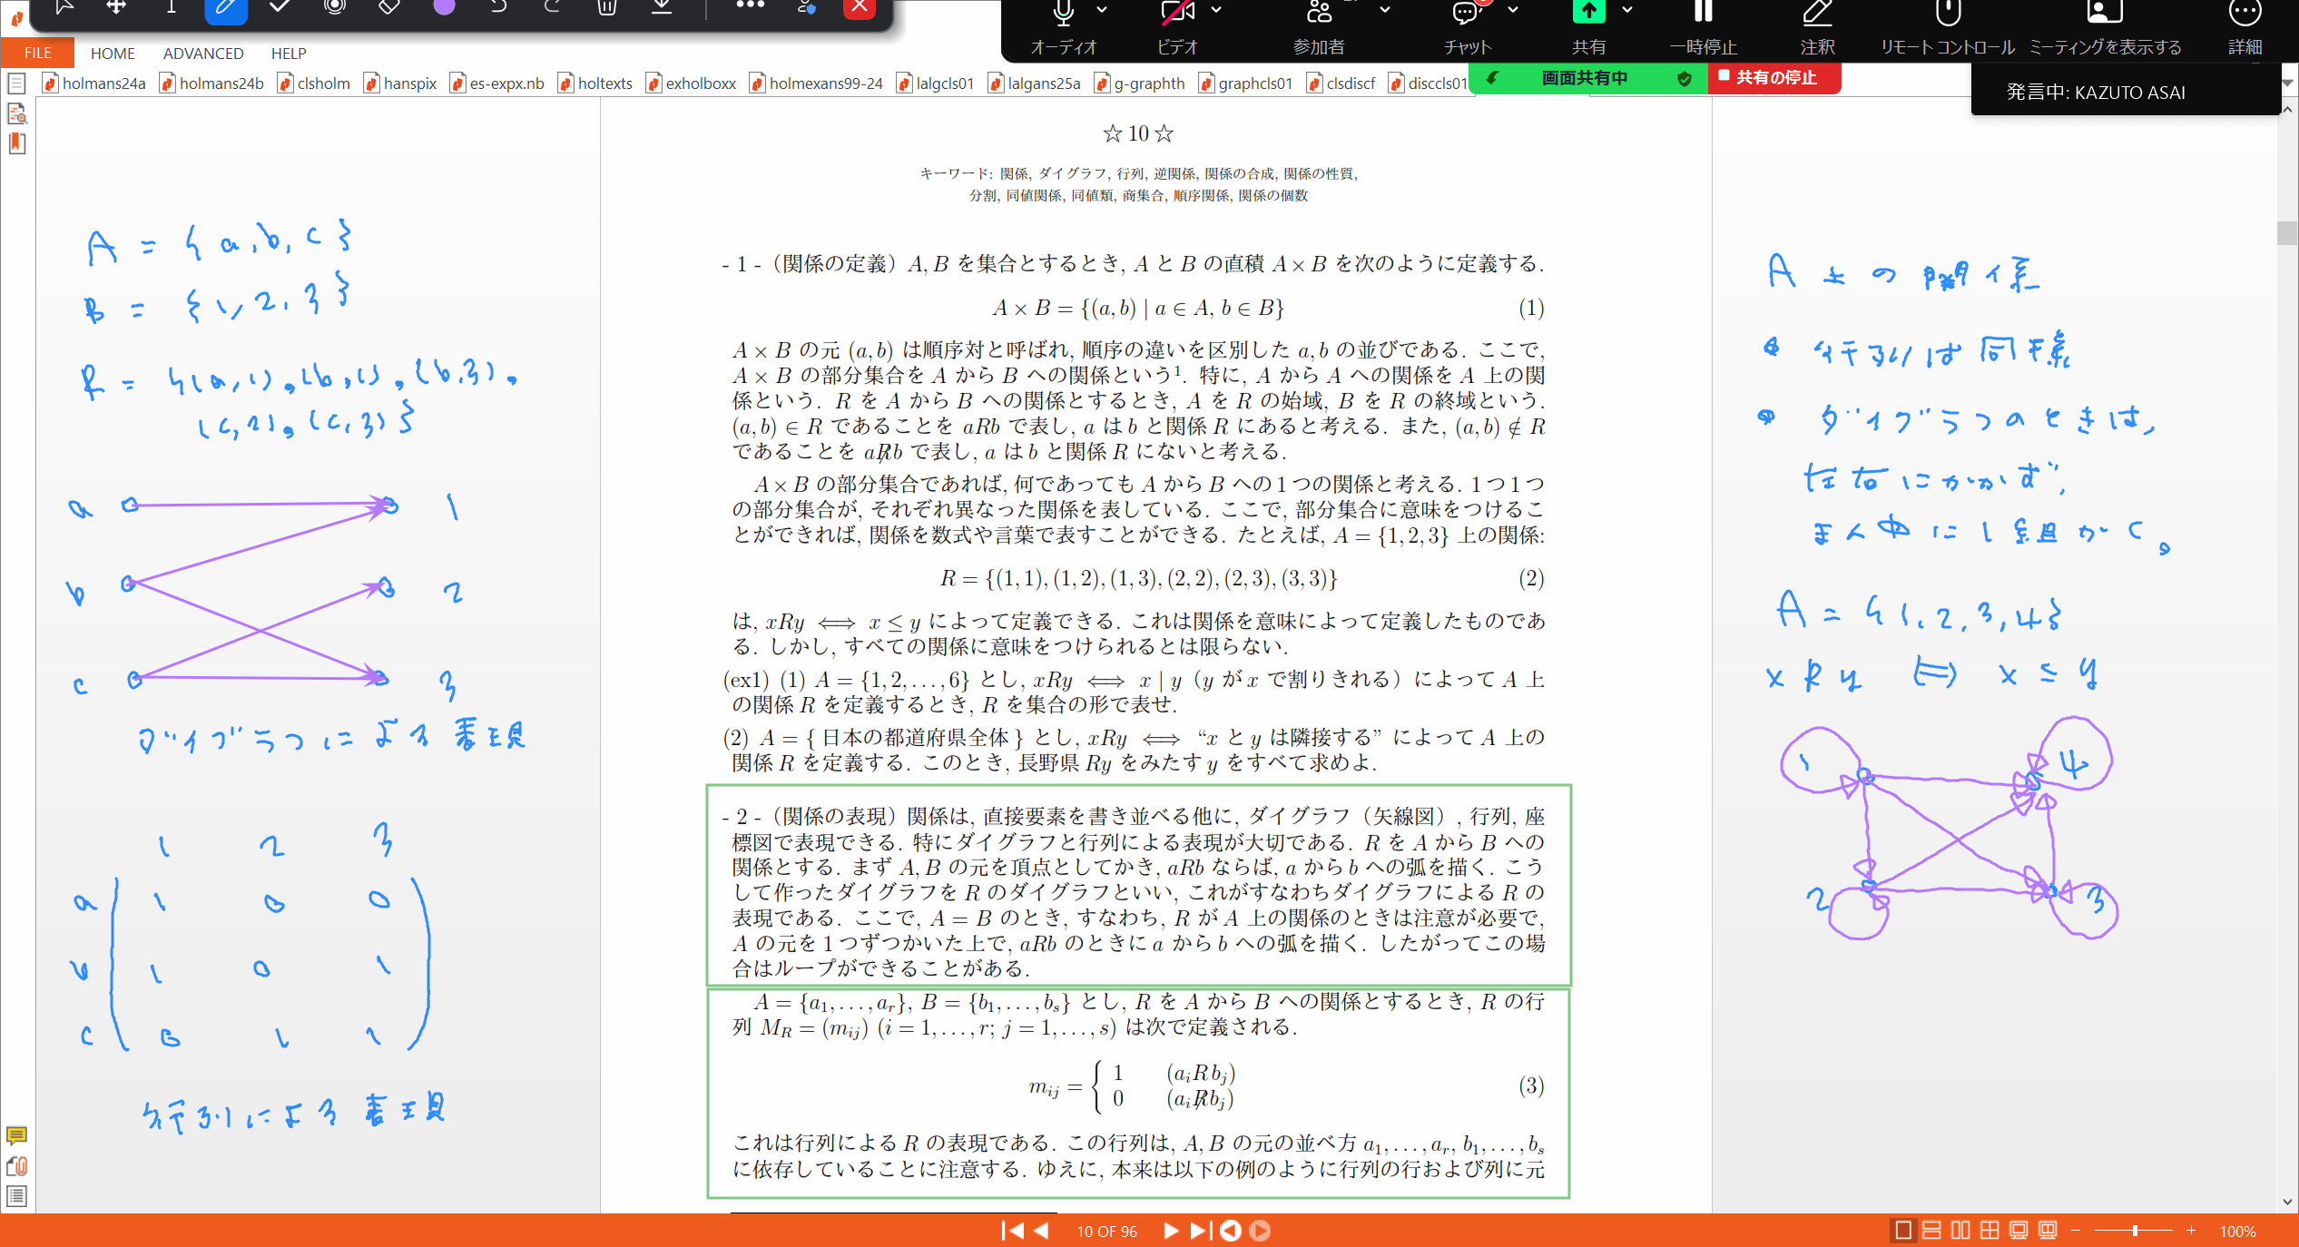Open annotator permissions icon in annotation bar

805,7
